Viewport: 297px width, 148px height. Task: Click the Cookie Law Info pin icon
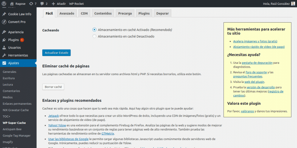pos(4,14)
